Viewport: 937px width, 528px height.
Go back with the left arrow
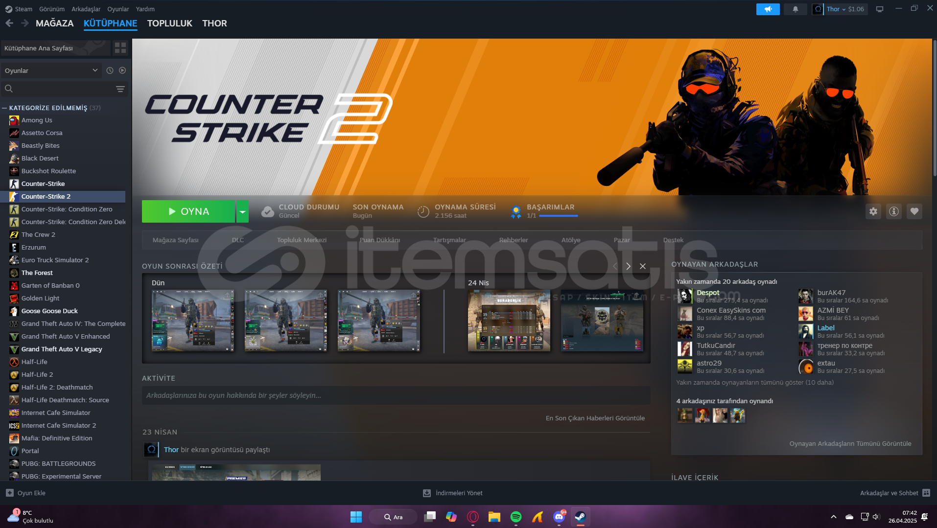(9, 23)
